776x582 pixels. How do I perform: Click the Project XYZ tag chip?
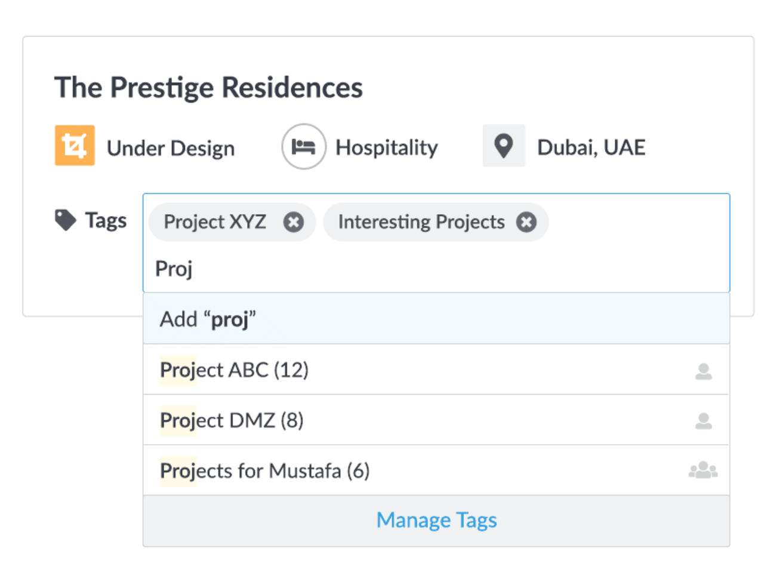point(232,222)
